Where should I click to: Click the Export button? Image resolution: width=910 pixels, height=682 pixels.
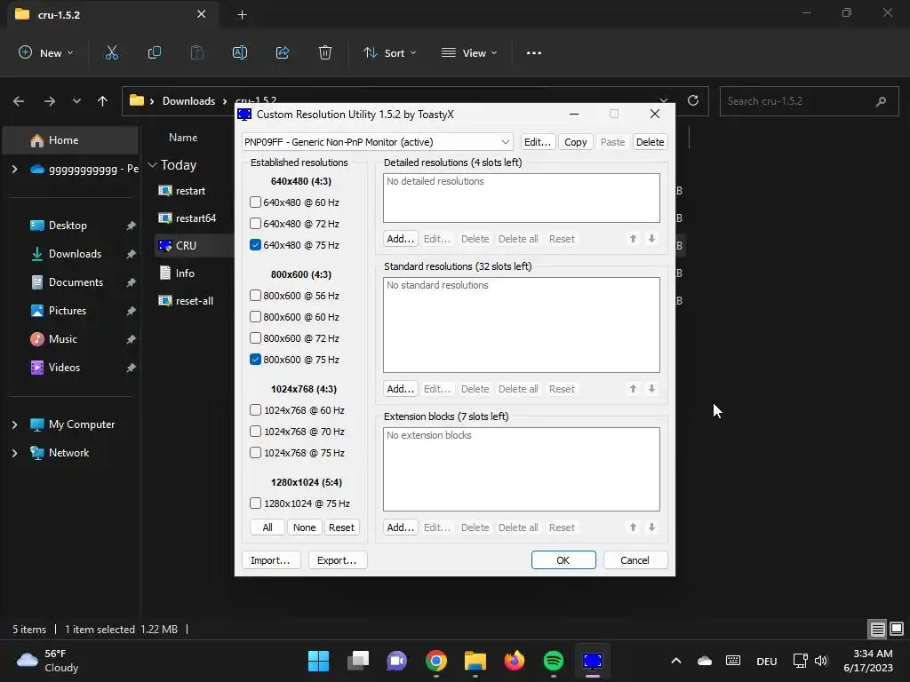[337, 560]
